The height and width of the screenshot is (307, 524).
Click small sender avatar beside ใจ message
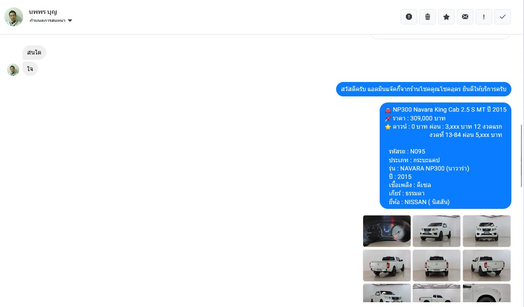13,70
